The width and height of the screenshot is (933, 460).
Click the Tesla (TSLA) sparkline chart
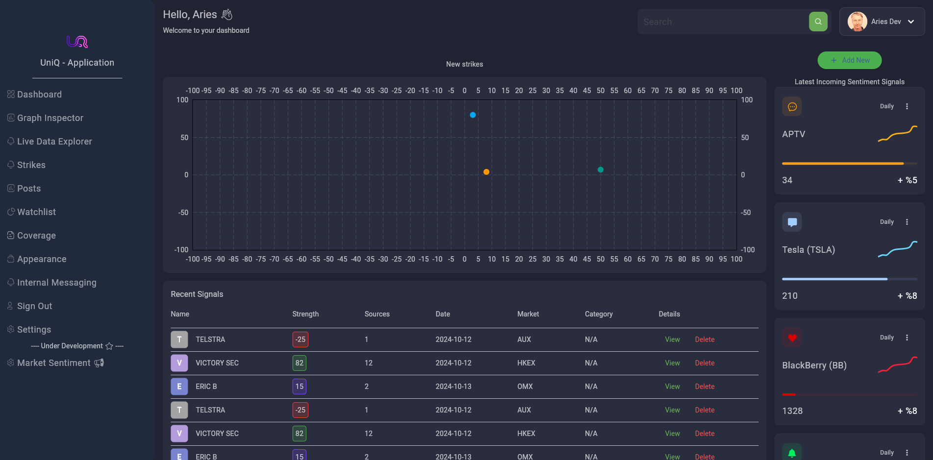898,249
